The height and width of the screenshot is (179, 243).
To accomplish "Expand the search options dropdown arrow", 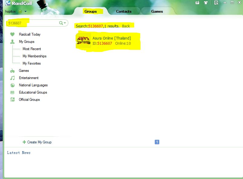I will (x=65, y=23).
